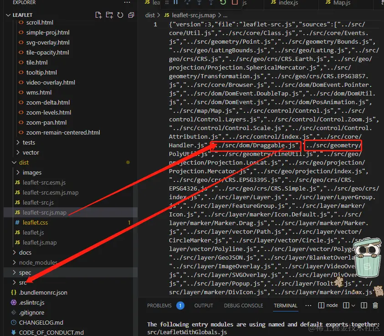
Task: Open scroll.html file
Action: (40, 22)
